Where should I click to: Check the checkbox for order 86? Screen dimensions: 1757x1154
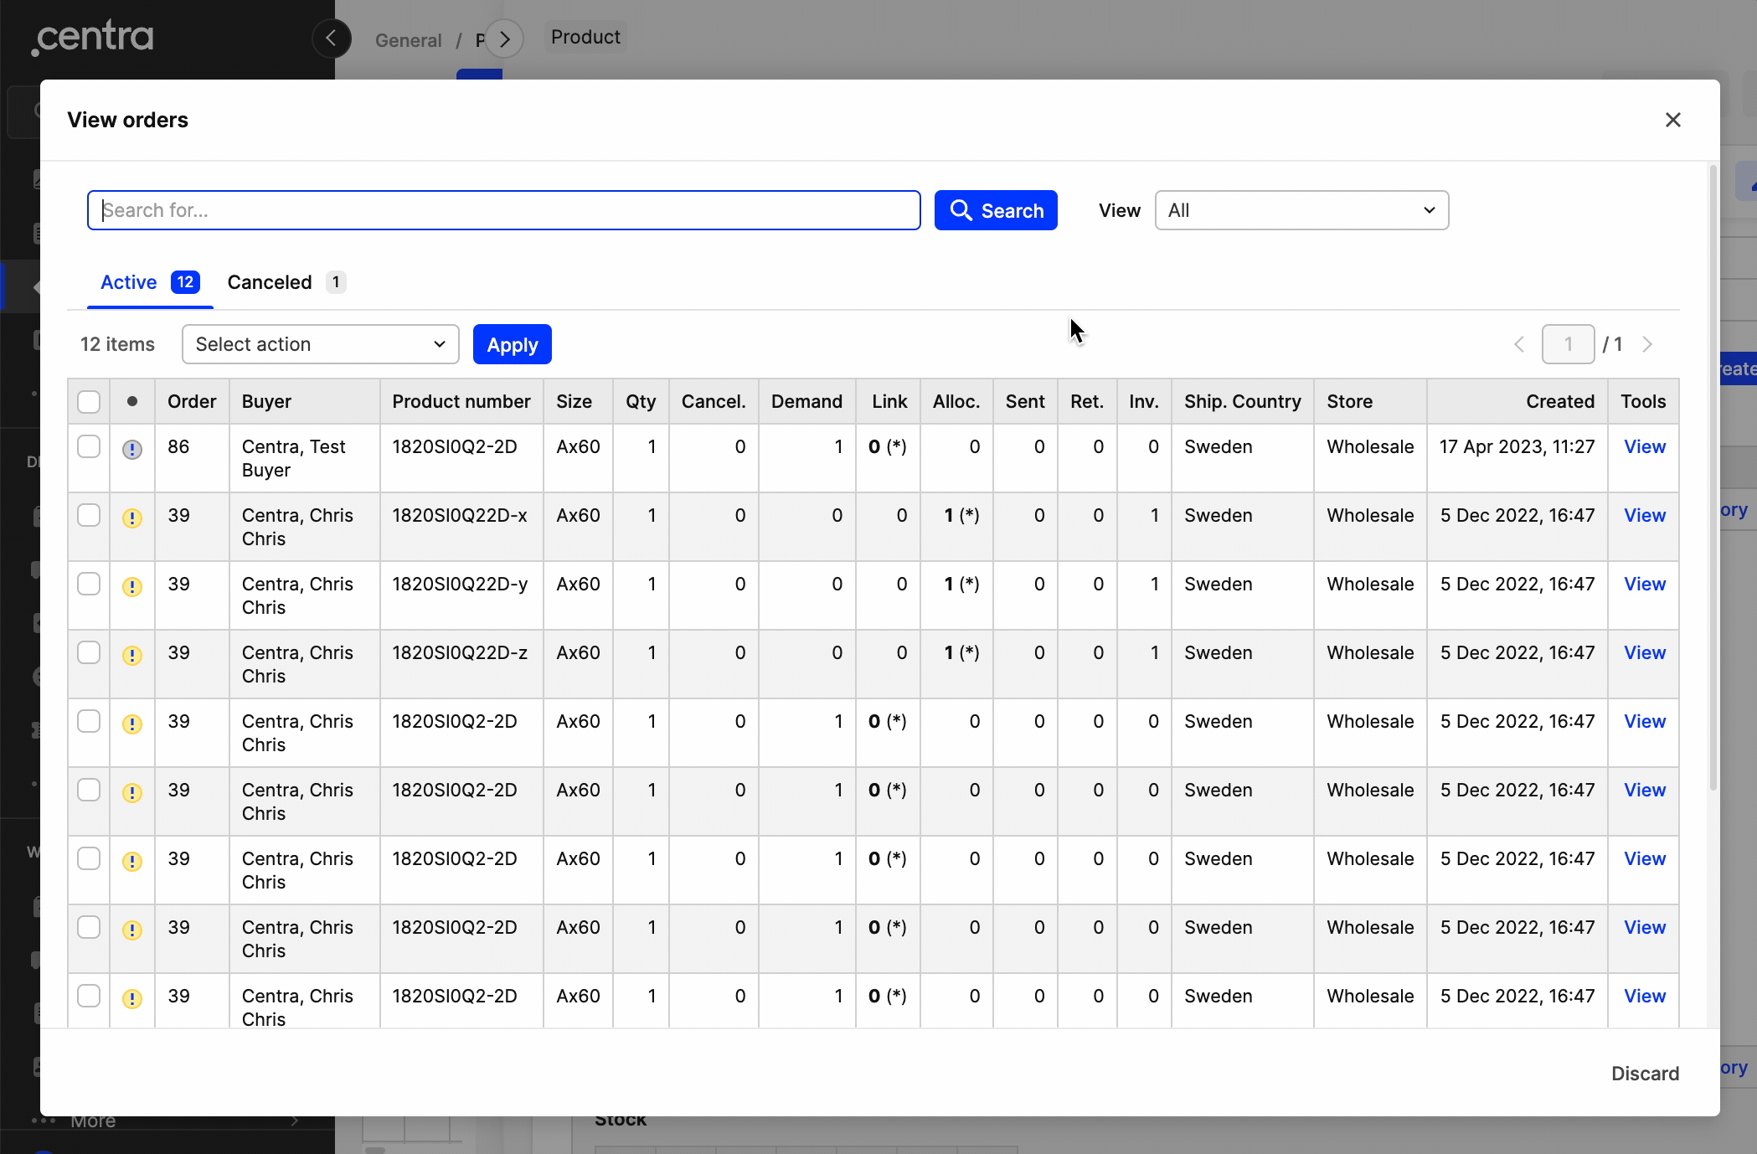click(89, 446)
